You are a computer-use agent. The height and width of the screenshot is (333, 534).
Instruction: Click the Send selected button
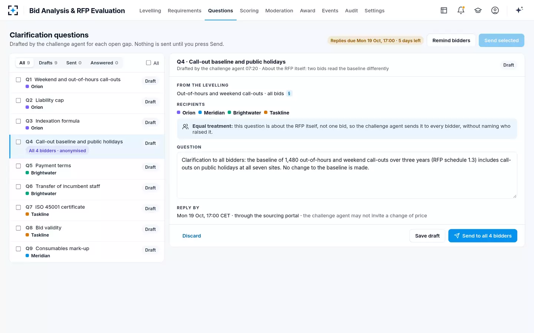pos(501,40)
